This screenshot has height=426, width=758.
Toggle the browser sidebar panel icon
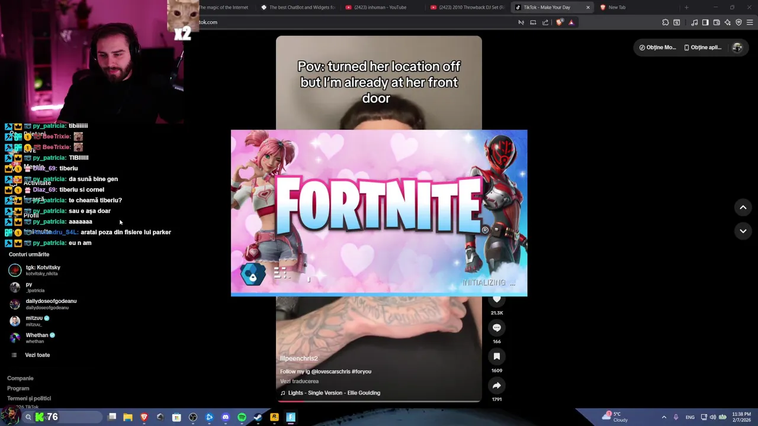tap(705, 22)
